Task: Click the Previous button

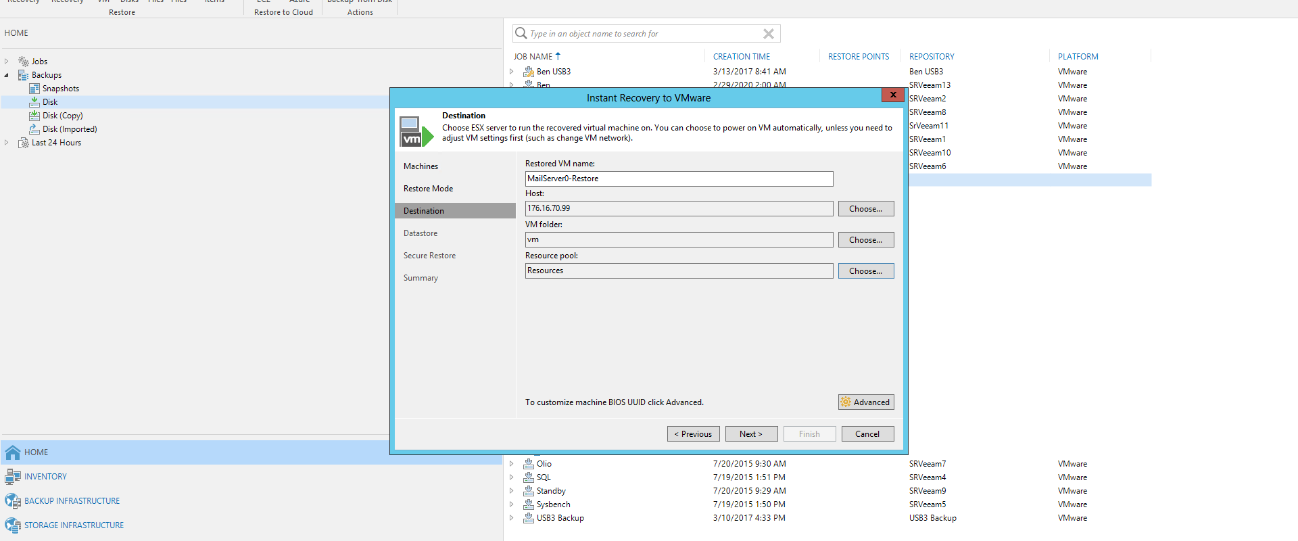Action: point(693,434)
